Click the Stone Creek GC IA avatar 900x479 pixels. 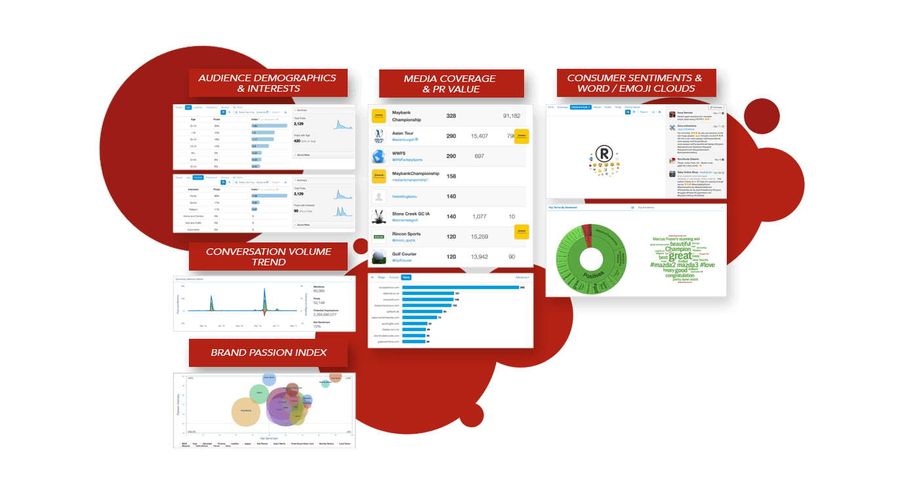(x=379, y=216)
